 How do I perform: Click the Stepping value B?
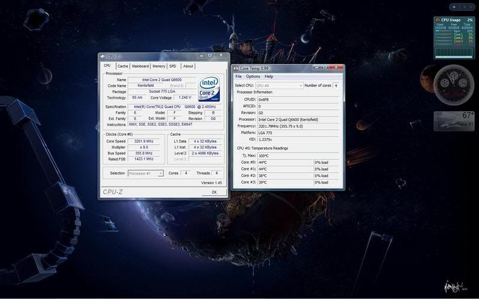(213, 112)
